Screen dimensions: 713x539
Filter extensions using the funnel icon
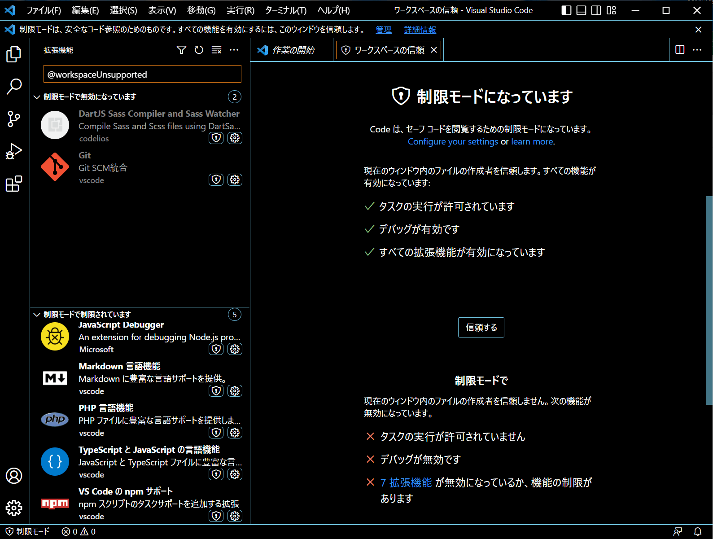(x=181, y=50)
